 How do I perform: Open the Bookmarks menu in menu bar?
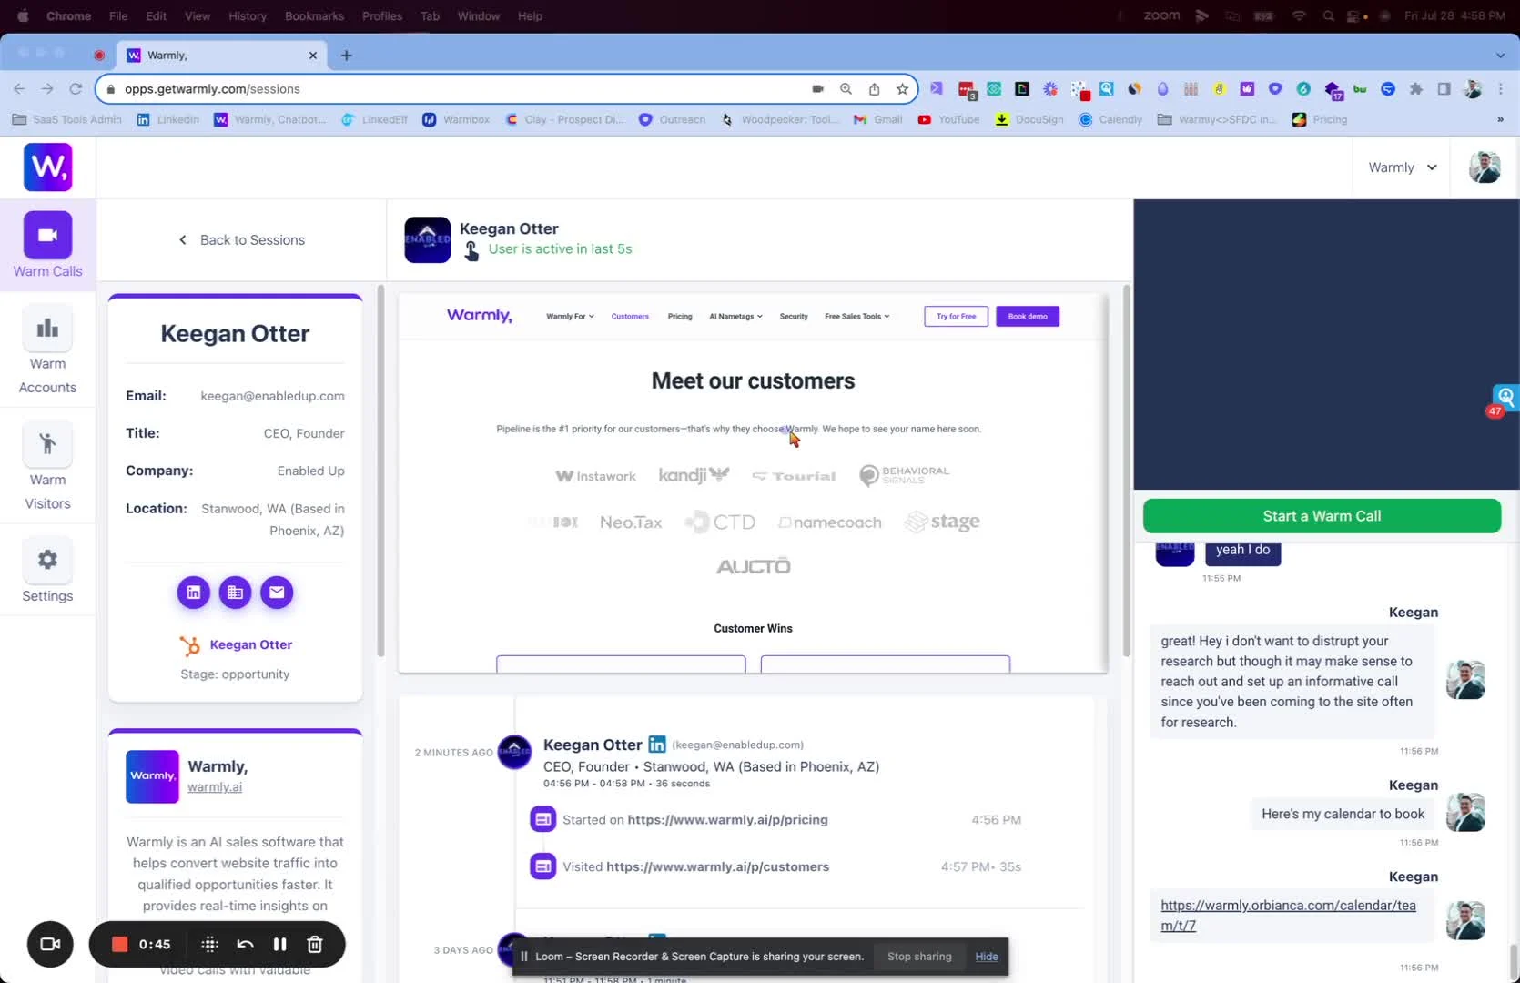coord(314,15)
